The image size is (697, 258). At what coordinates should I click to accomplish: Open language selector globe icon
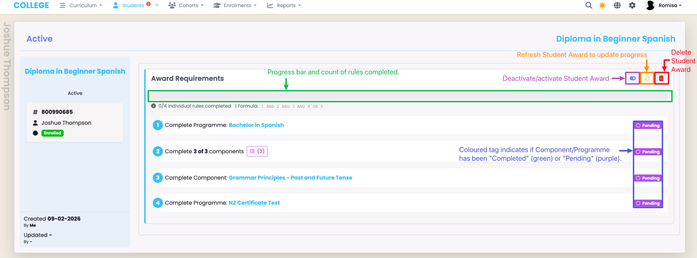pyautogui.click(x=617, y=5)
